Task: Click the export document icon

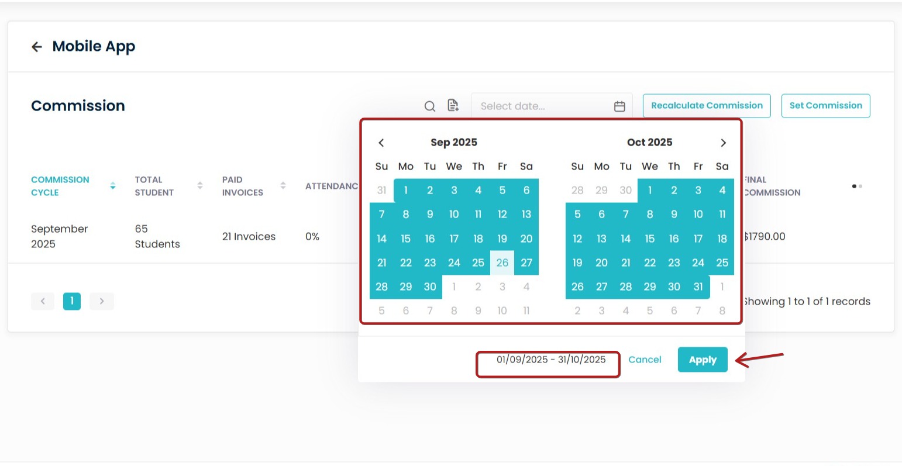Action: 453,105
